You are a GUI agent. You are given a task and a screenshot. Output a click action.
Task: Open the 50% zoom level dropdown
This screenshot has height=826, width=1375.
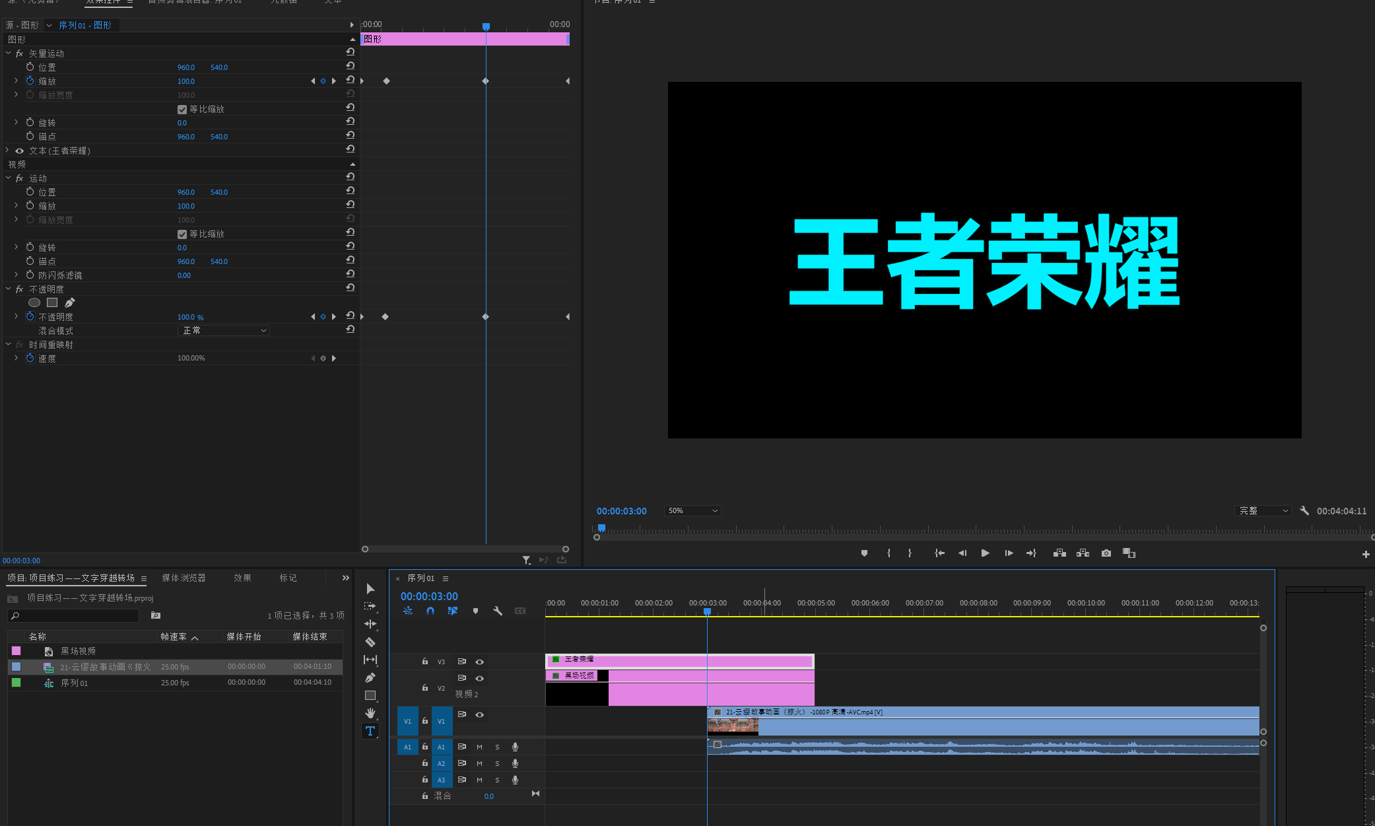point(692,511)
